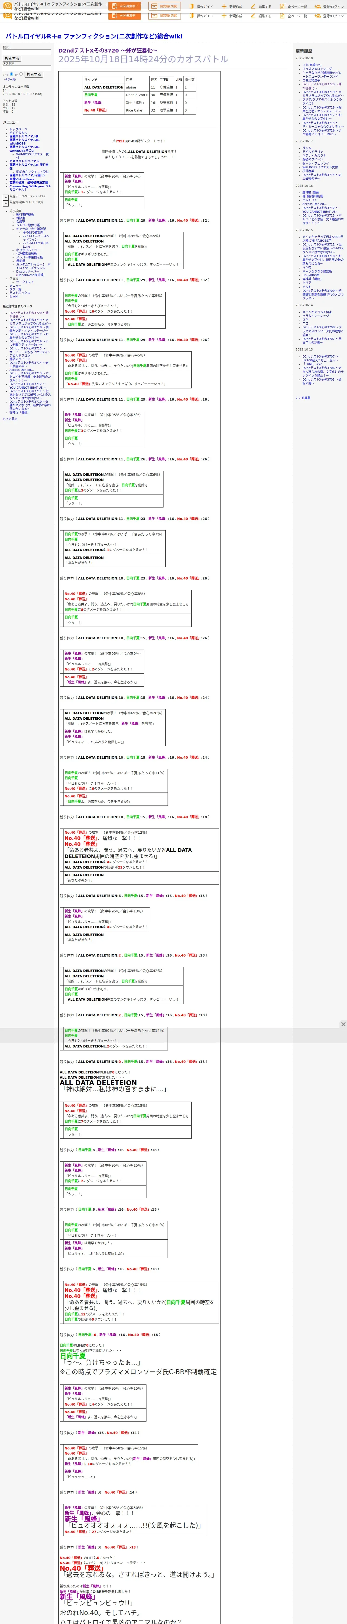This screenshot has height=1624, width=347.
Task: Click the 'Rice Cake' author table cell
Action: pos(137,110)
